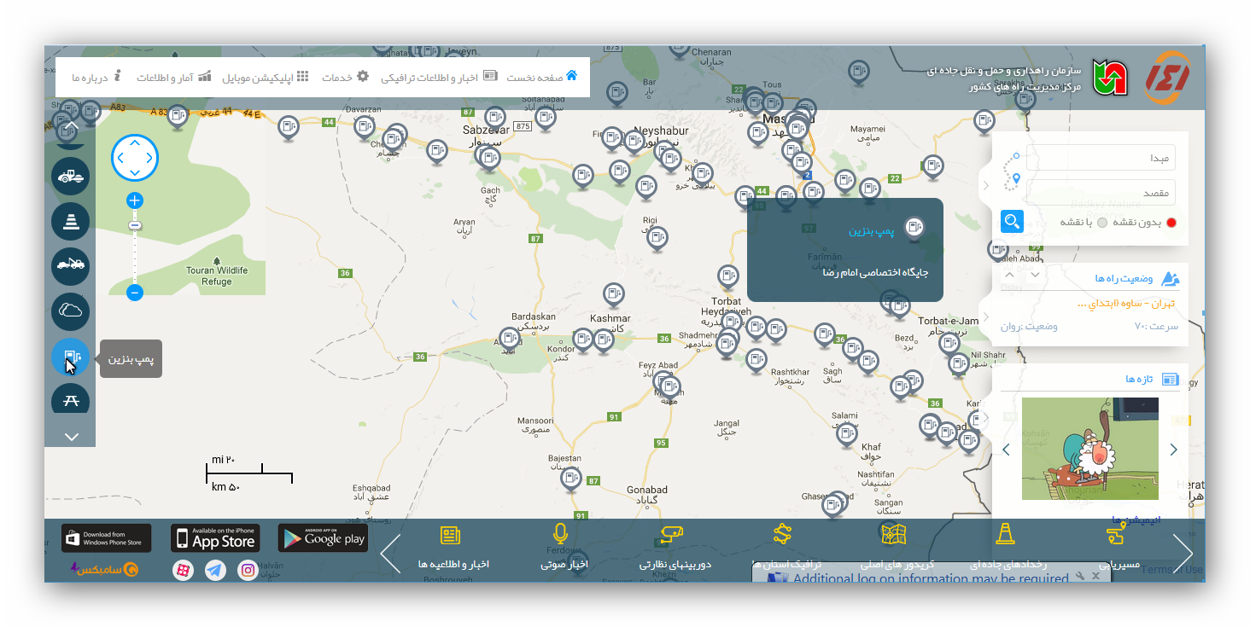Select the road roller construction layer icon

pyautogui.click(x=70, y=177)
